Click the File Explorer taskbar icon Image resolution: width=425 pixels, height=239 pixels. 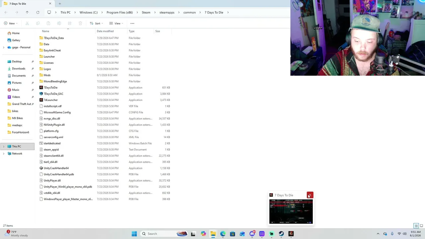coord(213,234)
